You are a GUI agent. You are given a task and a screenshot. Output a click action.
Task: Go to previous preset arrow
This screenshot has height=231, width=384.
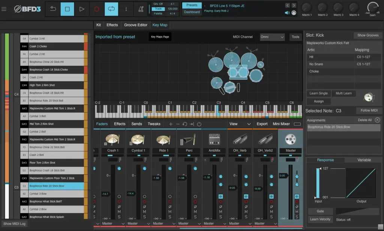coord(288,5)
